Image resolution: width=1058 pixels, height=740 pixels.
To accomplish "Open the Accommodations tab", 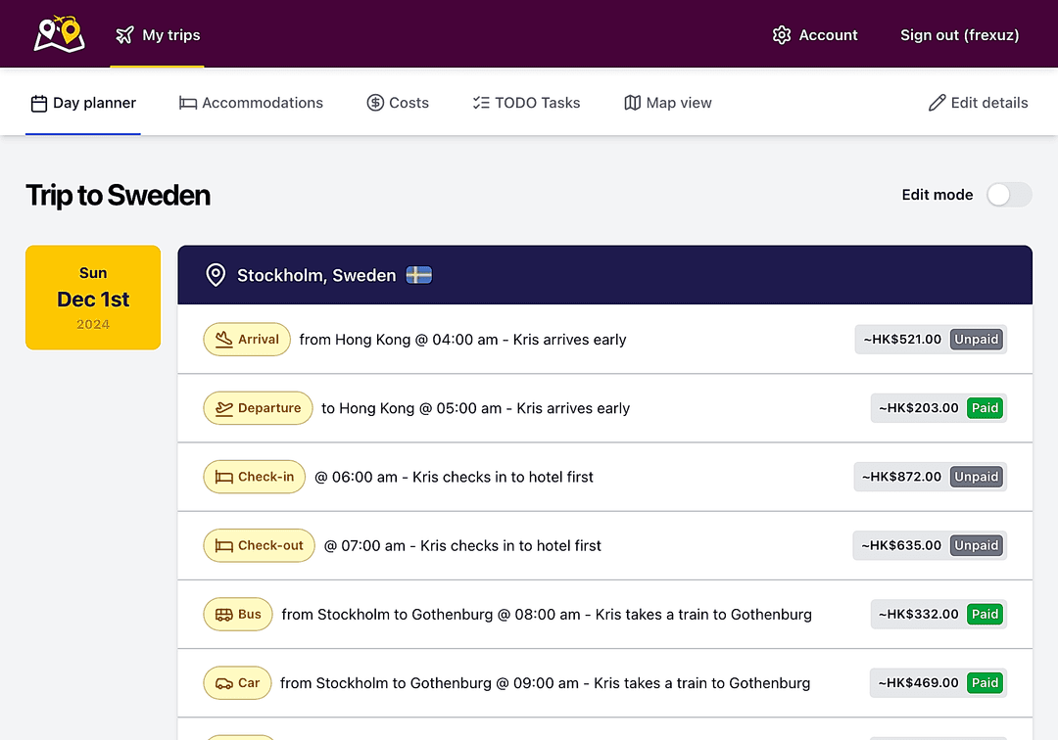I will click(251, 102).
